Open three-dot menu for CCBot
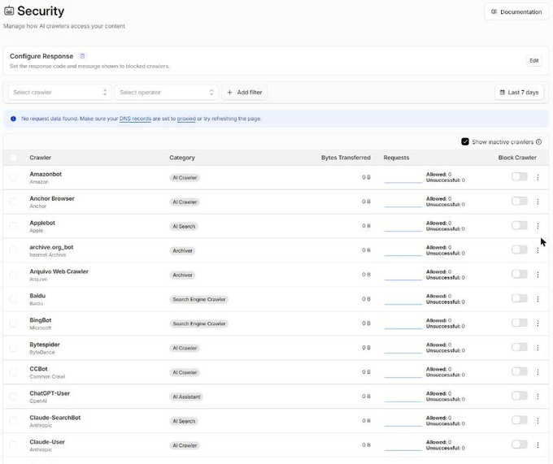The width and height of the screenshot is (553, 464). pyautogui.click(x=538, y=371)
